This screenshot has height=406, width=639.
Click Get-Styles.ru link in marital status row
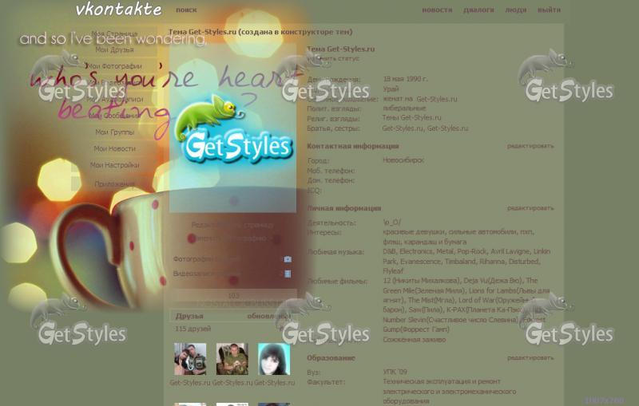click(x=437, y=99)
